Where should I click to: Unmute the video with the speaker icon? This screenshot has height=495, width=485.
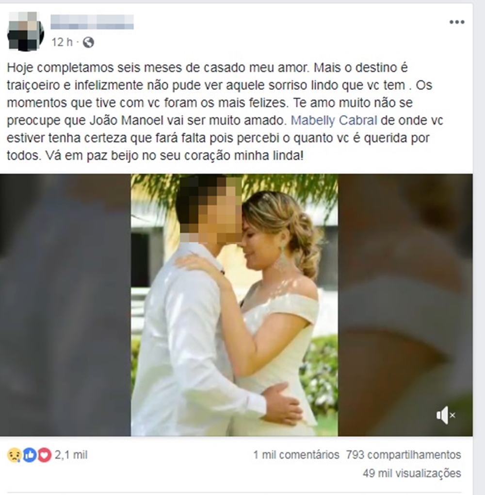[446, 415]
